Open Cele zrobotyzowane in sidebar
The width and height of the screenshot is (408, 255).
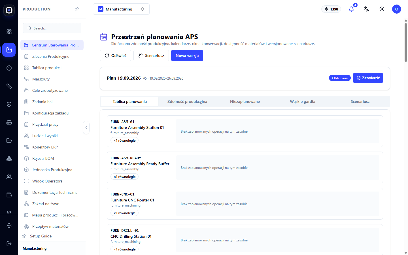pos(52,90)
